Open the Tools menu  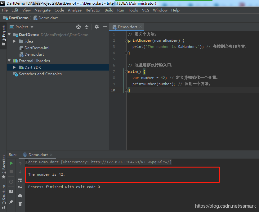click(133, 10)
